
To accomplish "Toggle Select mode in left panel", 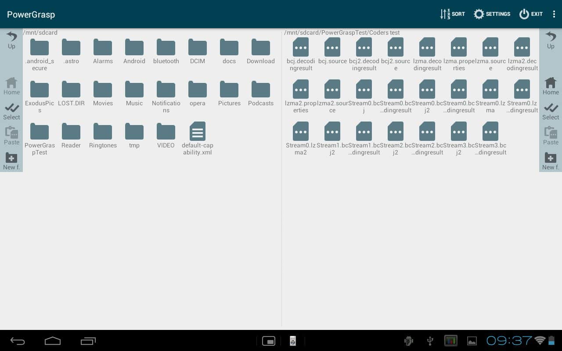I will (11, 111).
